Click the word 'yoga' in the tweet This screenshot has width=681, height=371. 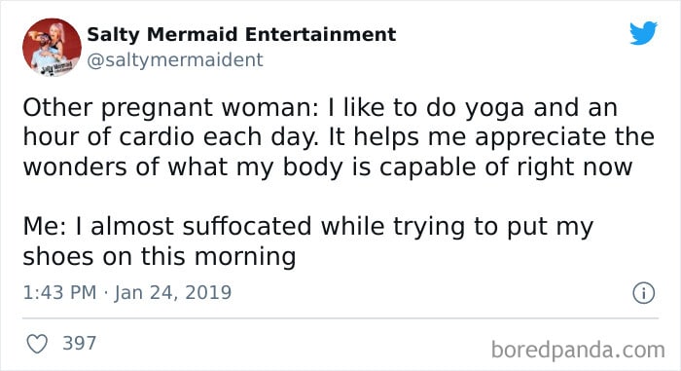(x=494, y=109)
